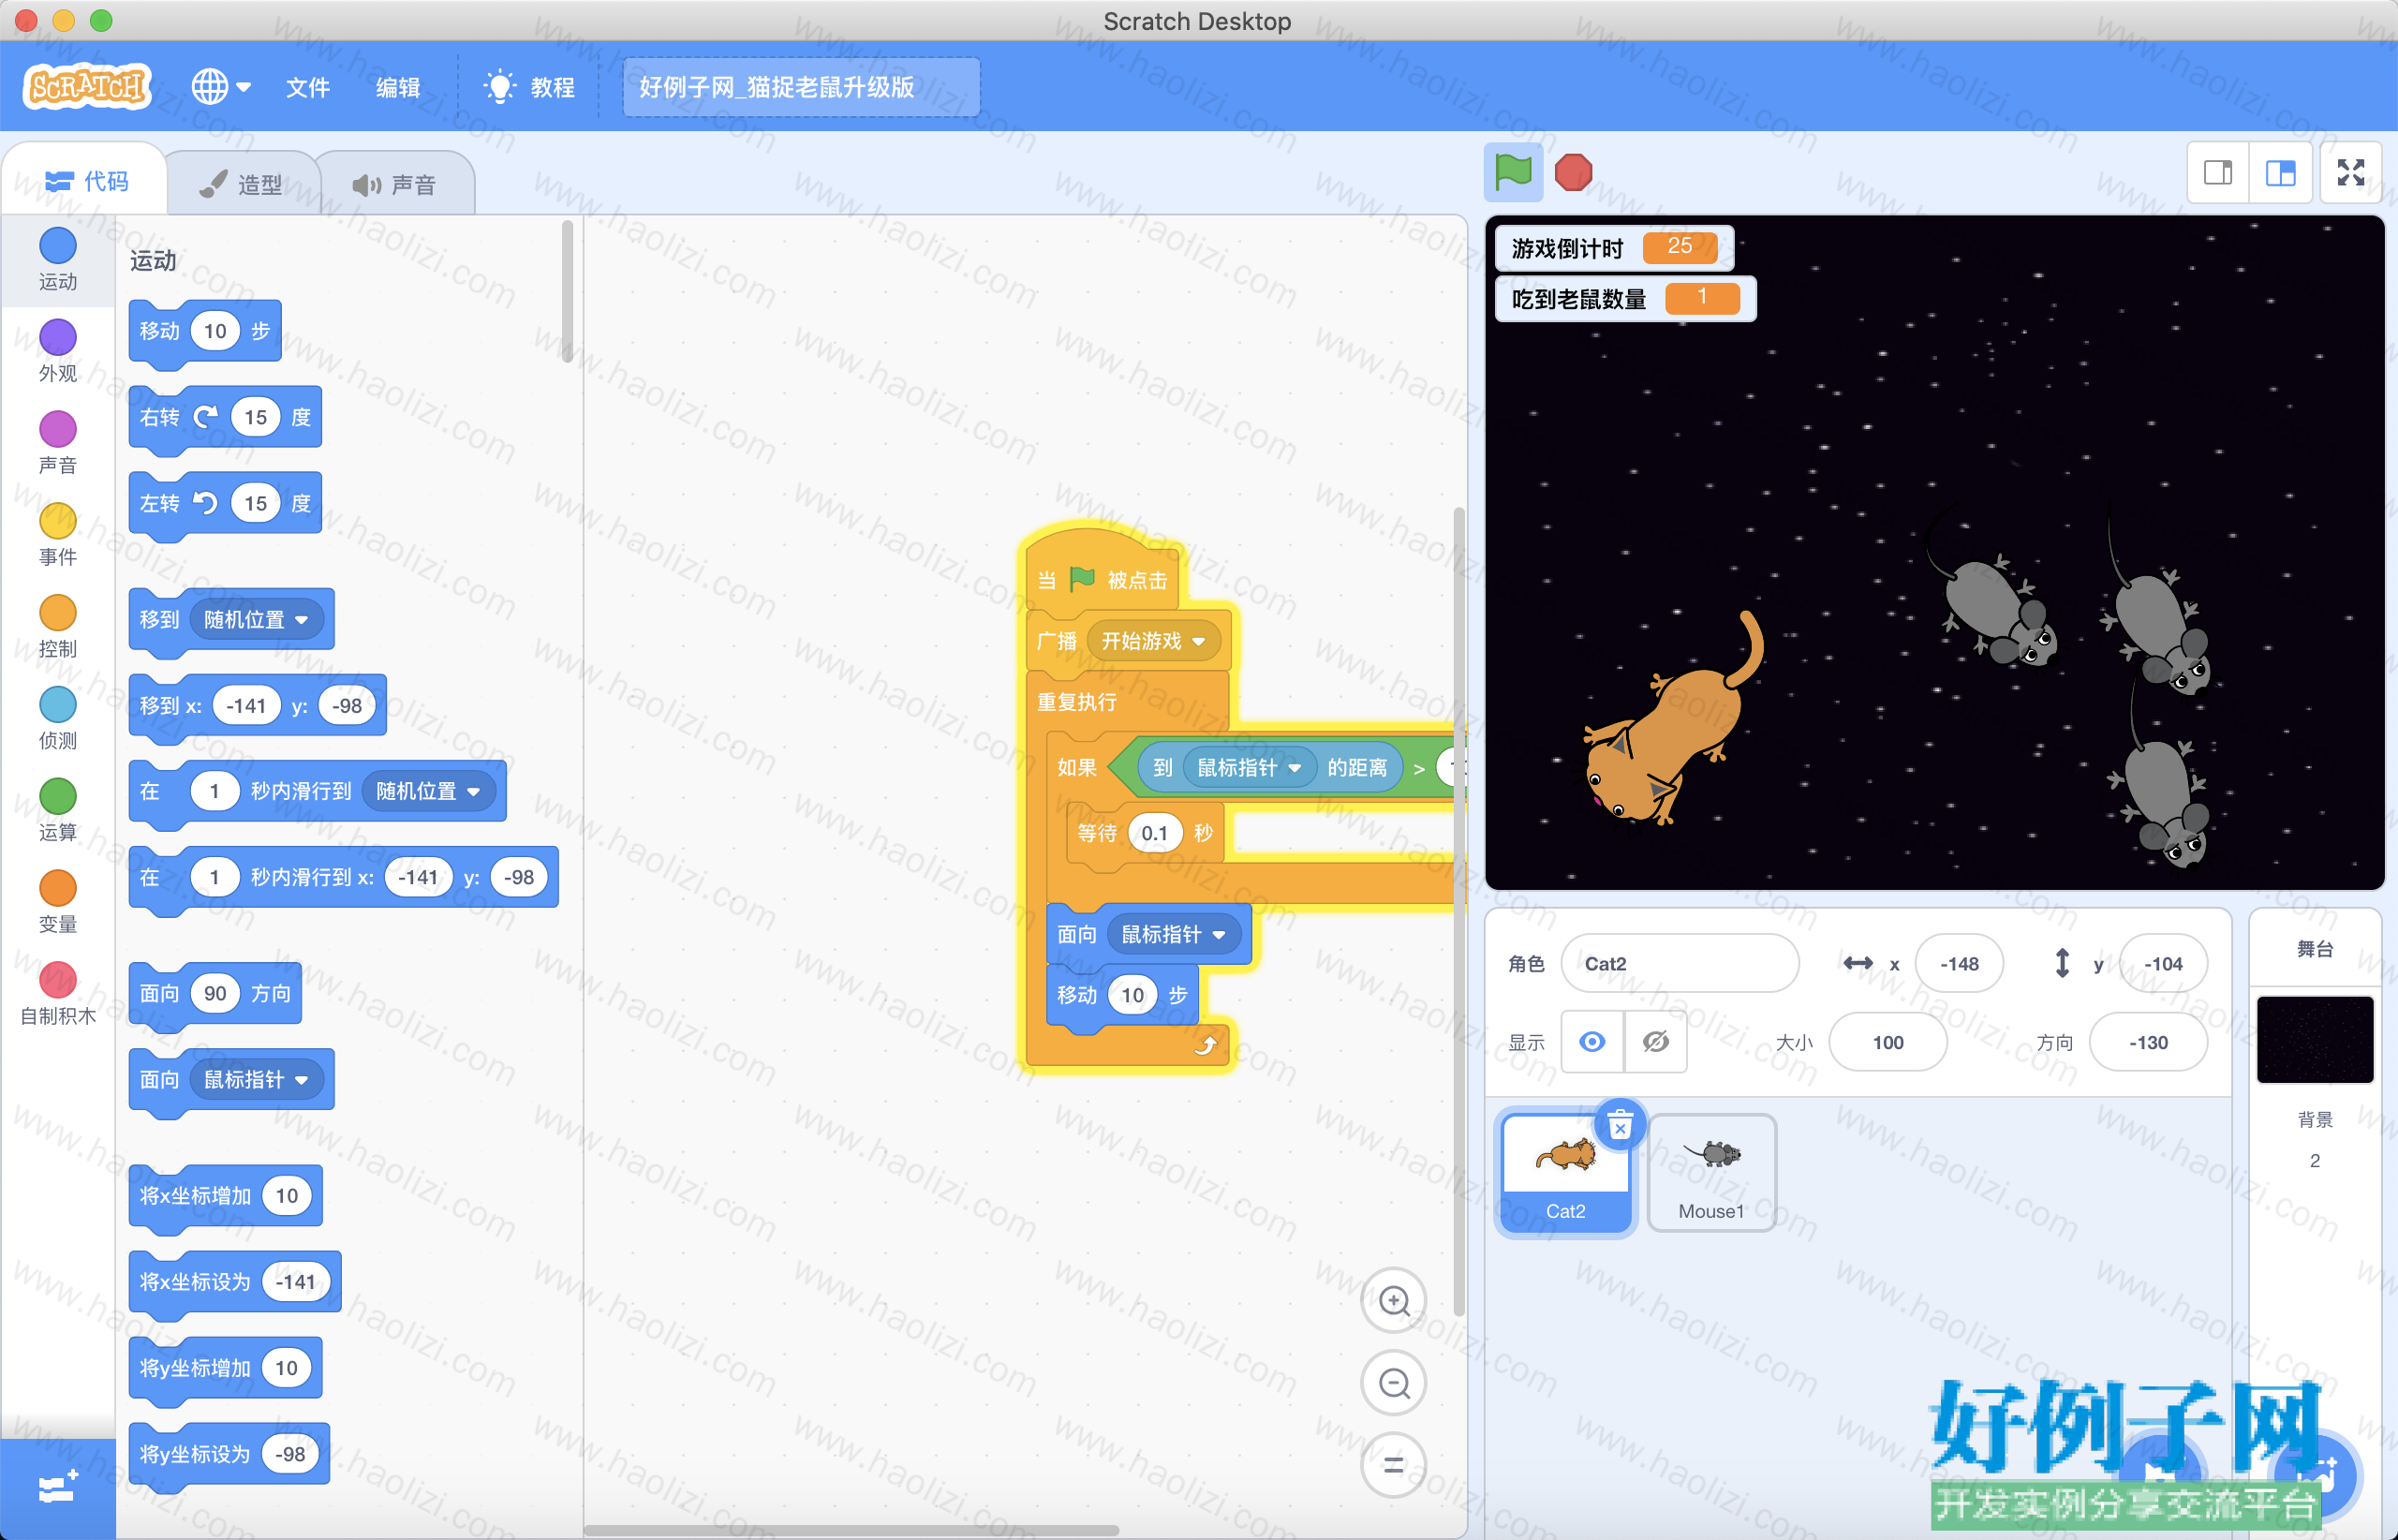2398x1540 pixels.
Task: Delete the Cat2 sprite via trash icon
Action: tap(1620, 1126)
